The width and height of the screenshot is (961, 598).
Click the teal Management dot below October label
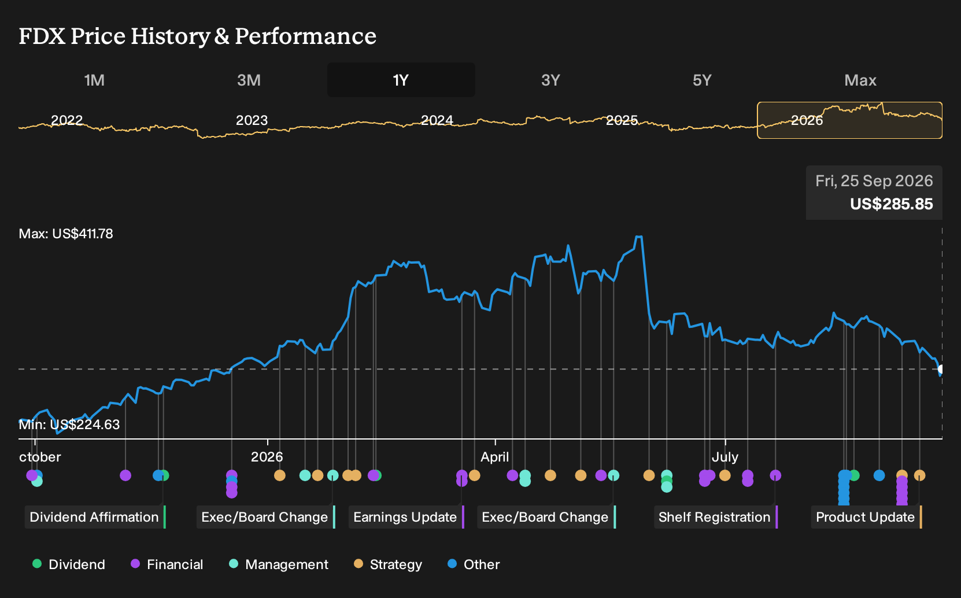coord(37,481)
